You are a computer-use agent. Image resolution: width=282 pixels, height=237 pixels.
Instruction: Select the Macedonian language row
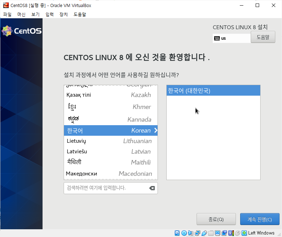(111, 173)
